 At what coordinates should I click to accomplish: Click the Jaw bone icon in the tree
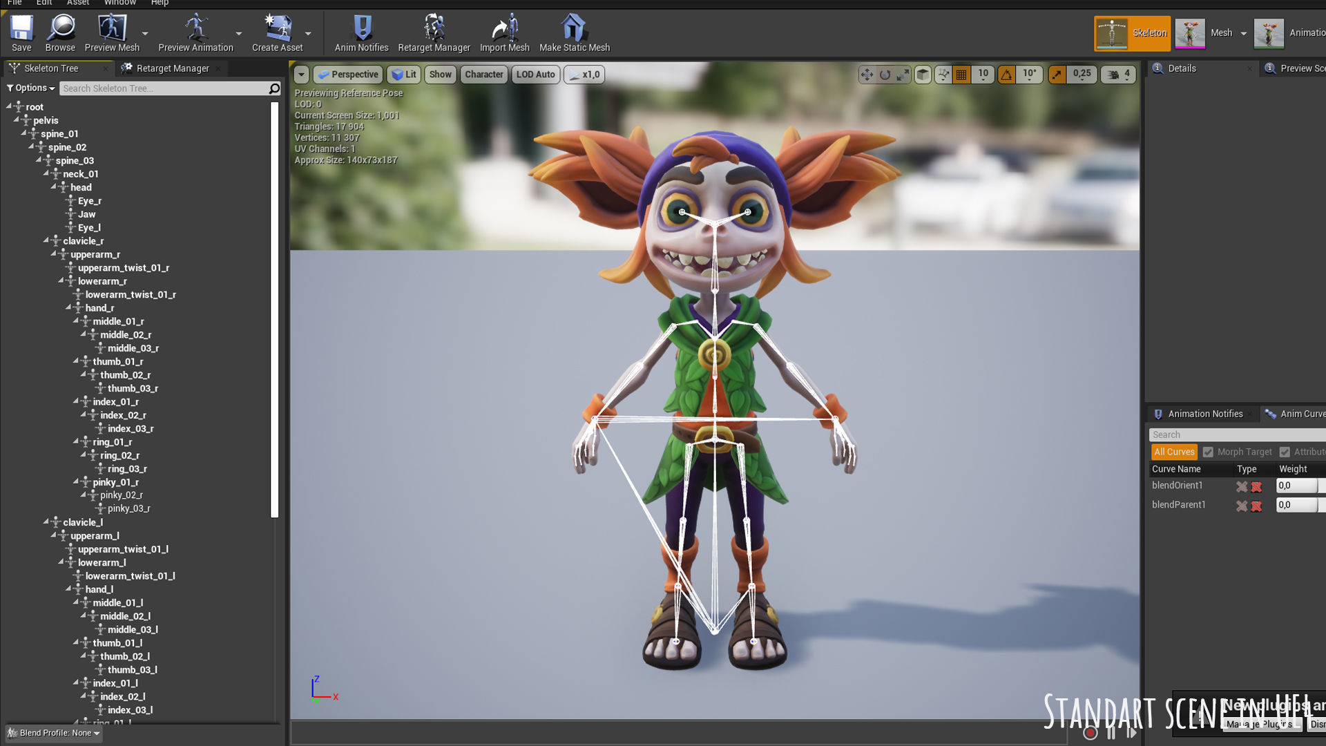70,214
